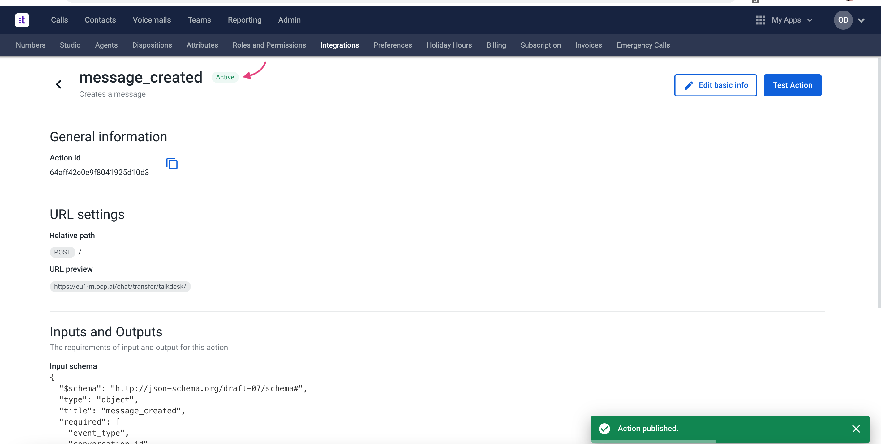The image size is (881, 444).
Task: Switch to the Roles and Permissions tab
Action: 269,45
